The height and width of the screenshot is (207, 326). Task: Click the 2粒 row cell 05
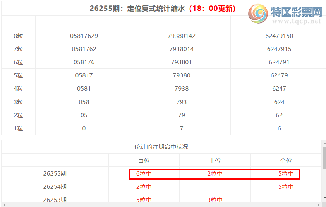(x=84, y=115)
